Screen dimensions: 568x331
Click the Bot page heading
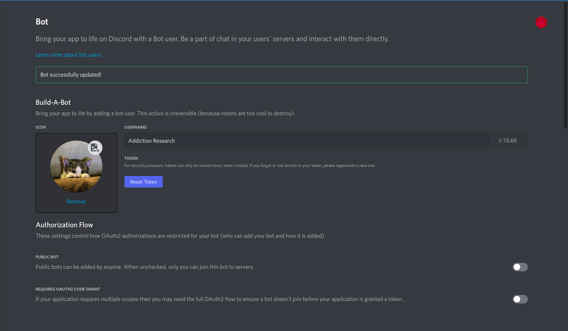pyautogui.click(x=42, y=22)
